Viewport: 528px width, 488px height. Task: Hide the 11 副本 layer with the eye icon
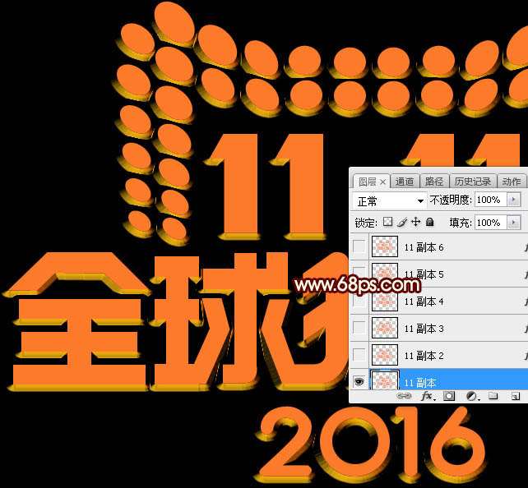click(359, 381)
